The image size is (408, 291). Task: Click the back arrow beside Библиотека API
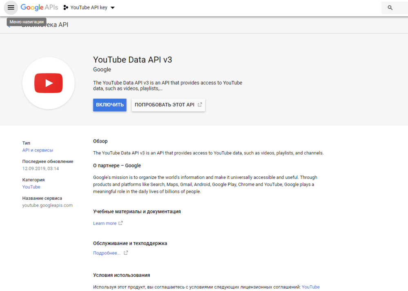(x=9, y=25)
